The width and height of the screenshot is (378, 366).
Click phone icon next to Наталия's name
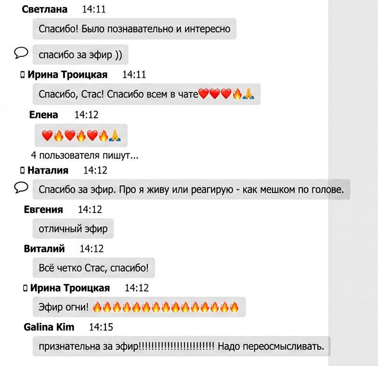coord(23,170)
